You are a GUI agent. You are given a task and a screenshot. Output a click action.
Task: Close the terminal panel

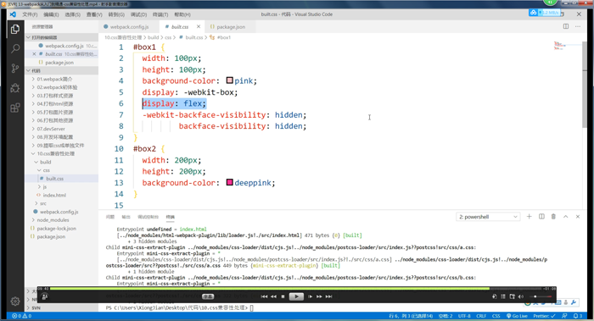coord(578,217)
